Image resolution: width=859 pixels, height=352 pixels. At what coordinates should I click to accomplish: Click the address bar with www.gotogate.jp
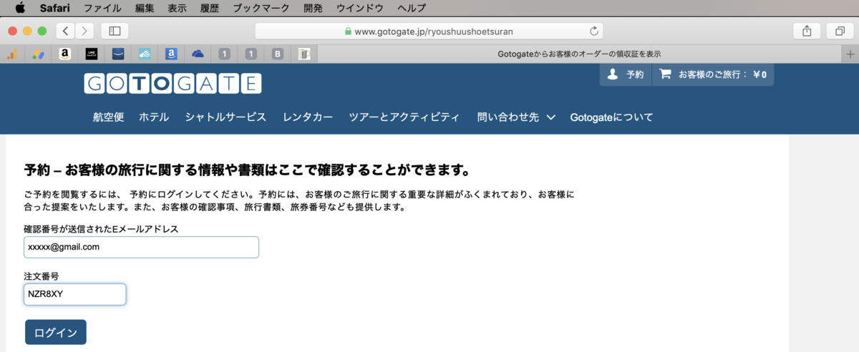(x=429, y=31)
